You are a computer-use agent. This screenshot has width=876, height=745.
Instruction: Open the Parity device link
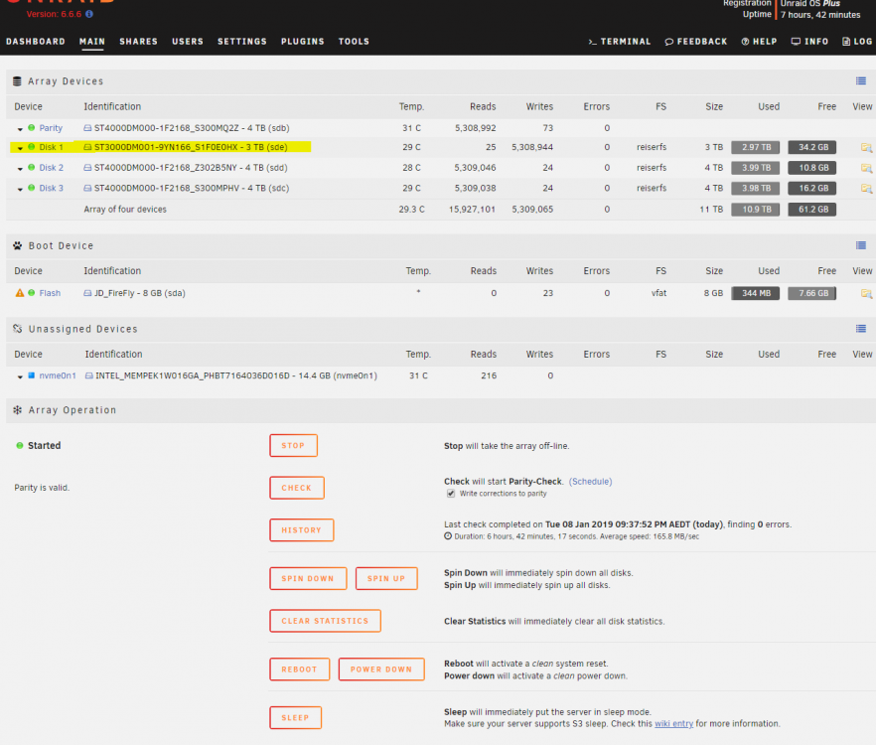pos(51,128)
